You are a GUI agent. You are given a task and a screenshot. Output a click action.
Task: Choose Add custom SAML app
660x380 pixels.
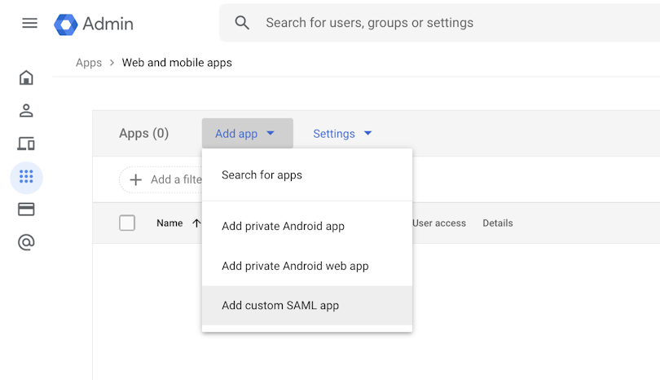point(307,306)
